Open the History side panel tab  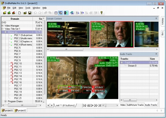(x=163, y=21)
